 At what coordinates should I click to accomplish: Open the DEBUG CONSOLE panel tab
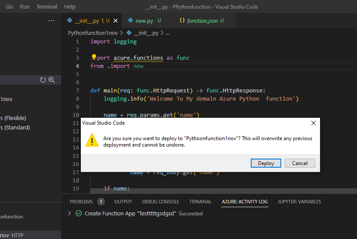click(x=160, y=202)
